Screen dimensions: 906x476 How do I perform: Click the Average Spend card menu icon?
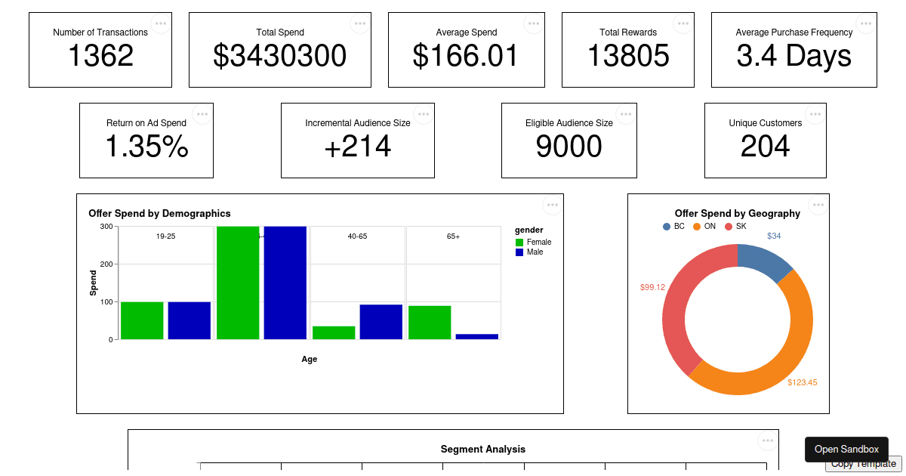click(533, 23)
